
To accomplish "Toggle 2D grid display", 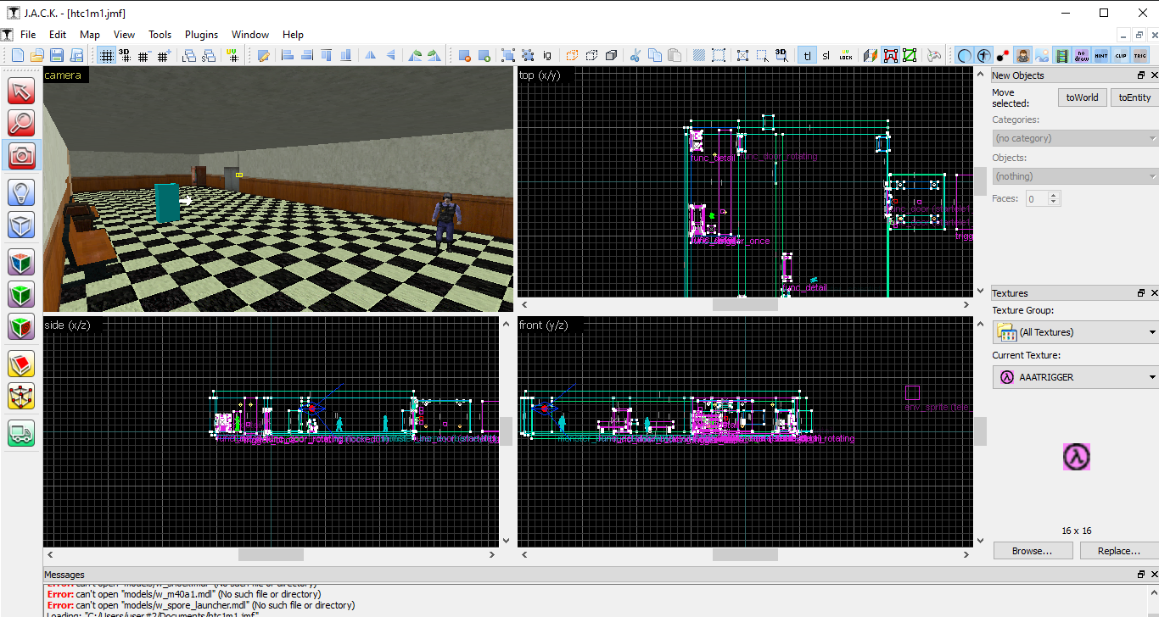I will 106,55.
